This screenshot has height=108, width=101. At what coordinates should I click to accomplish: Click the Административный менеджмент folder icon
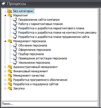click(x=10, y=67)
